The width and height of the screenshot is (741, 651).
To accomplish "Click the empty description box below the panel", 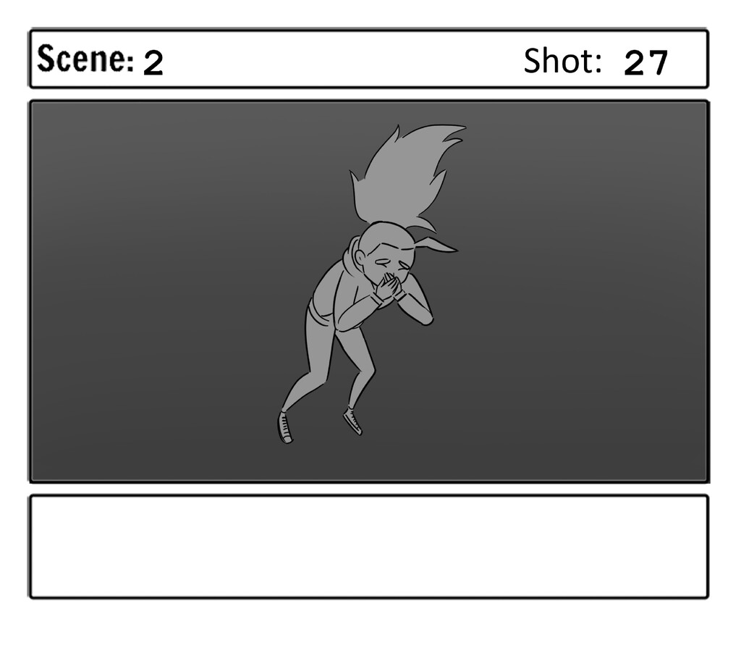I will (x=369, y=547).
